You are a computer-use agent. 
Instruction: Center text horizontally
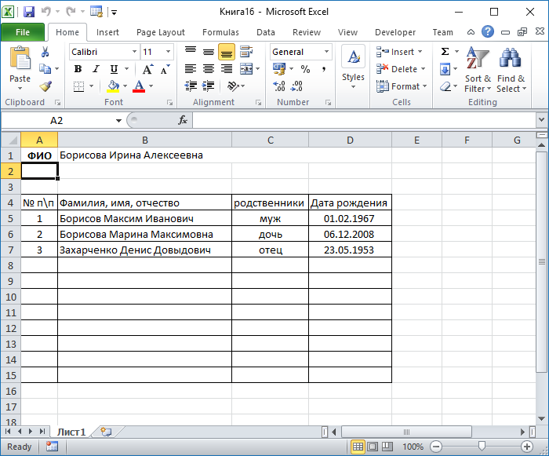click(x=209, y=69)
